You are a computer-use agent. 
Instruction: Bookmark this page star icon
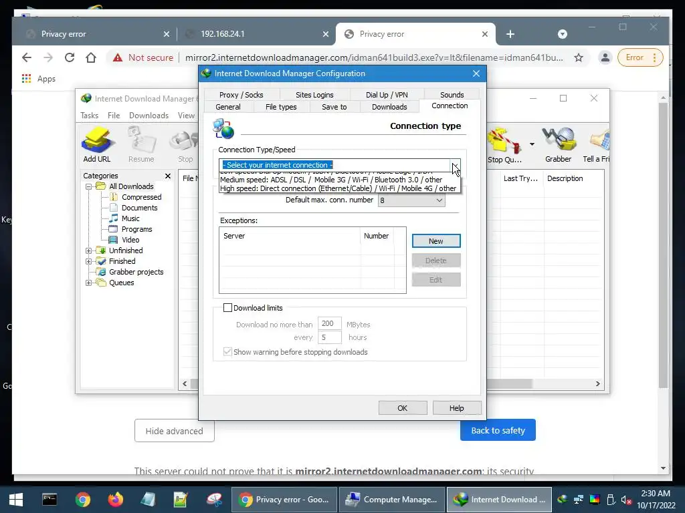point(579,57)
